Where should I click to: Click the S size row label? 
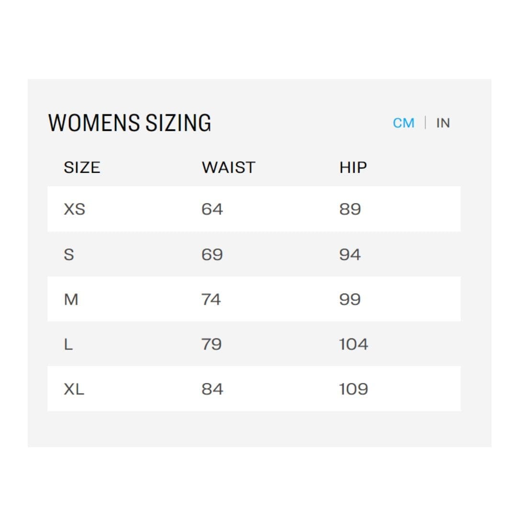coord(69,255)
